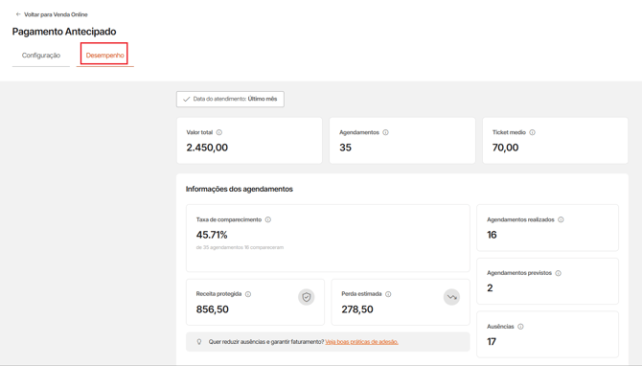The image size is (642, 366).
Task: Go back via Voltar para Venda Online
Action: (x=56, y=14)
